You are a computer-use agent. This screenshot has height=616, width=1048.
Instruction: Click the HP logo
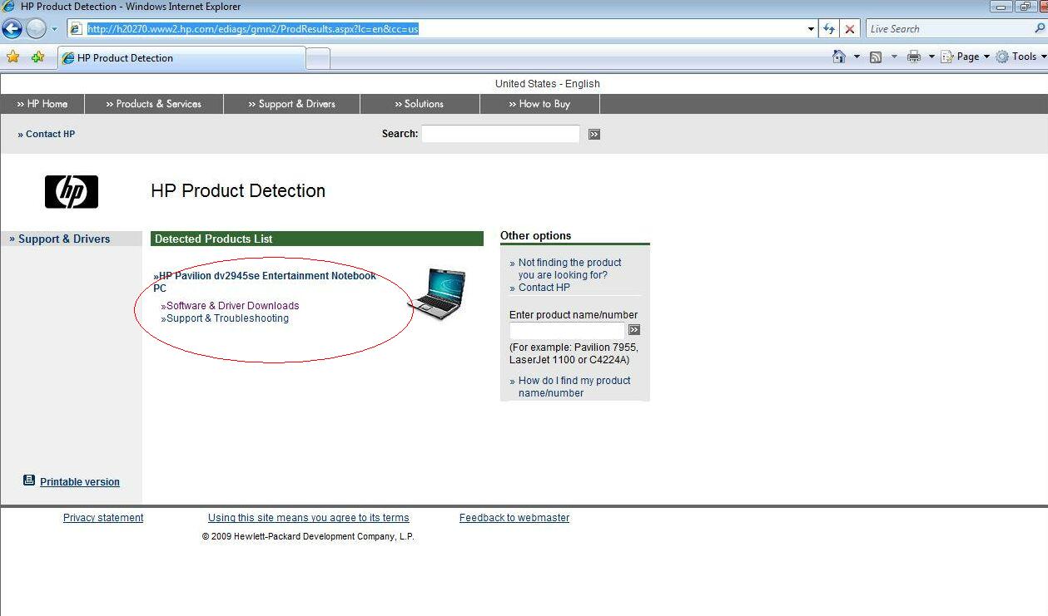pyautogui.click(x=72, y=192)
